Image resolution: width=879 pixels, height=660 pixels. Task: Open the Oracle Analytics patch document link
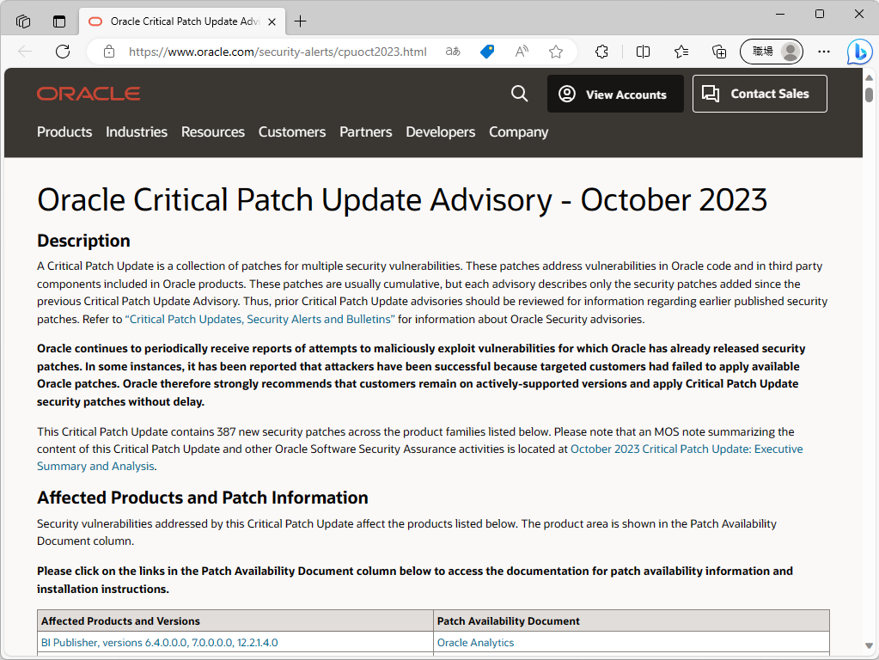[x=475, y=642]
